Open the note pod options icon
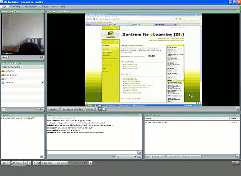 pyautogui.click(x=42, y=157)
